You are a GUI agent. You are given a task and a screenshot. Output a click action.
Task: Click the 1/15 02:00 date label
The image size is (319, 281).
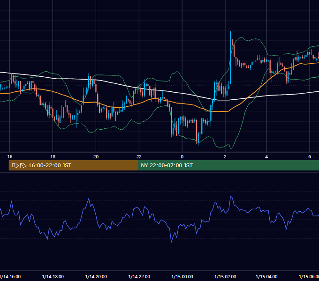pos(226,276)
